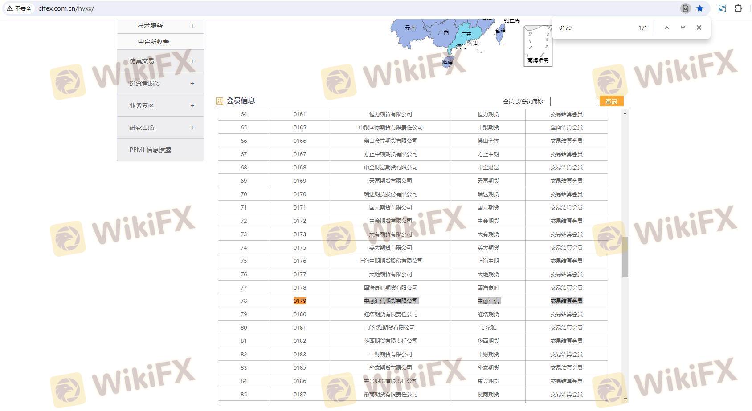
Task: Click the page search lens icon
Action: [685, 8]
